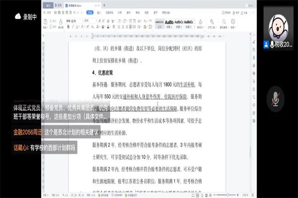Click the underline formatting icon

(x=76, y=27)
